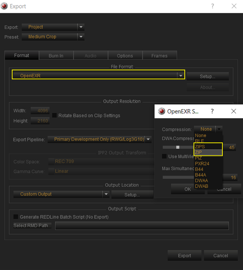
Task: Enable Rotate Based on Clip Settings checkbox
Action: click(54, 115)
